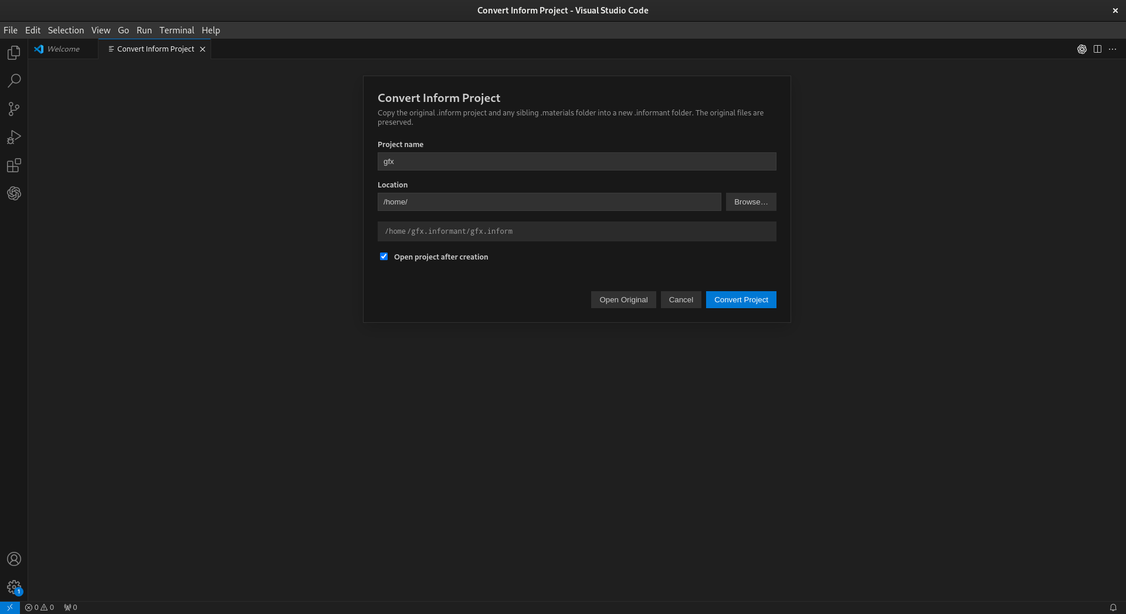The width and height of the screenshot is (1126, 614).
Task: Open the Extensions view
Action: click(14, 165)
